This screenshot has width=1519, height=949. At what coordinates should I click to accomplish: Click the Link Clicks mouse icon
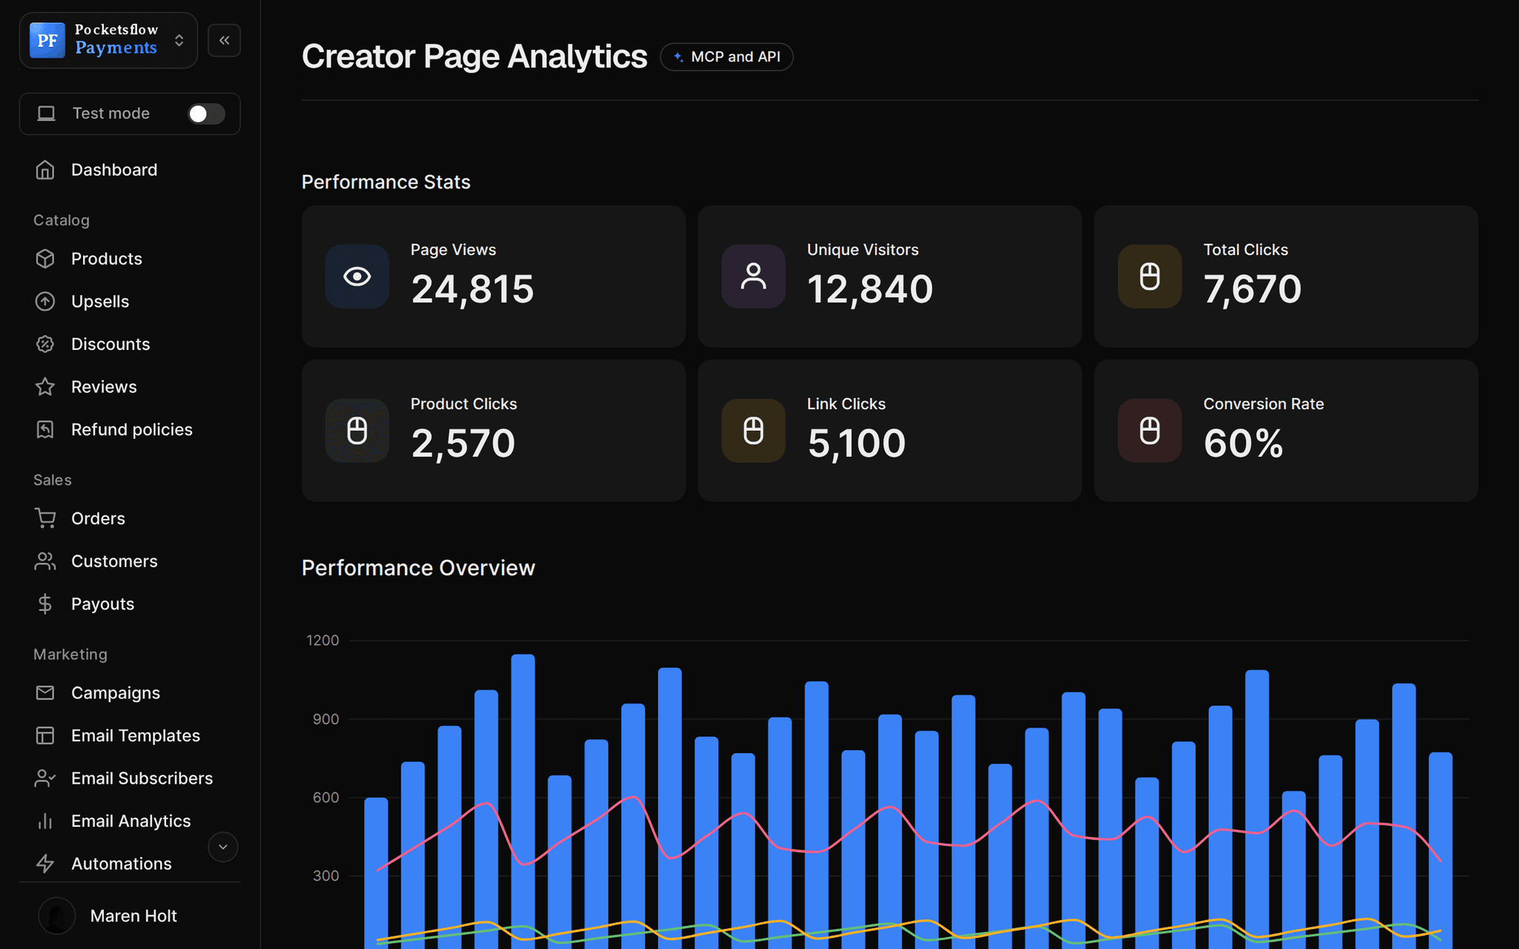click(x=754, y=431)
